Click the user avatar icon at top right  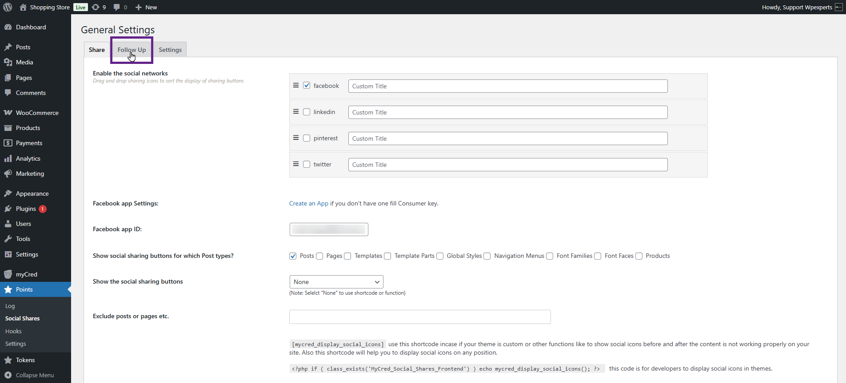[x=839, y=7]
